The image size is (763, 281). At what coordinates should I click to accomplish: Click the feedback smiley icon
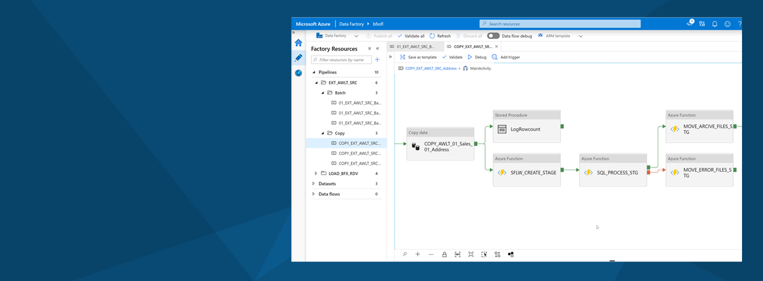727,24
